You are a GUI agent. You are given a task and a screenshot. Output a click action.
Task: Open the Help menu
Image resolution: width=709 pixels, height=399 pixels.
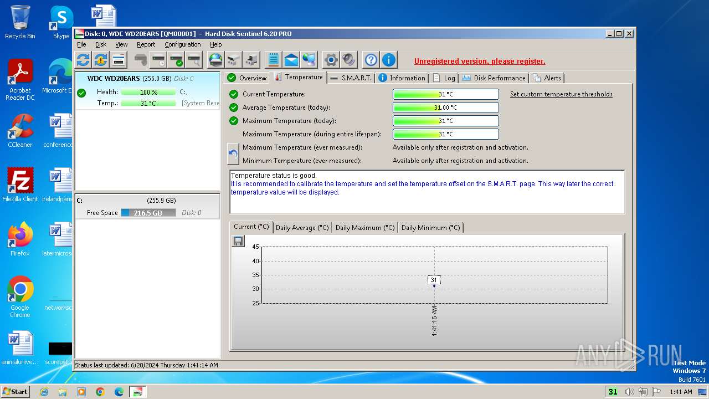pos(215,44)
